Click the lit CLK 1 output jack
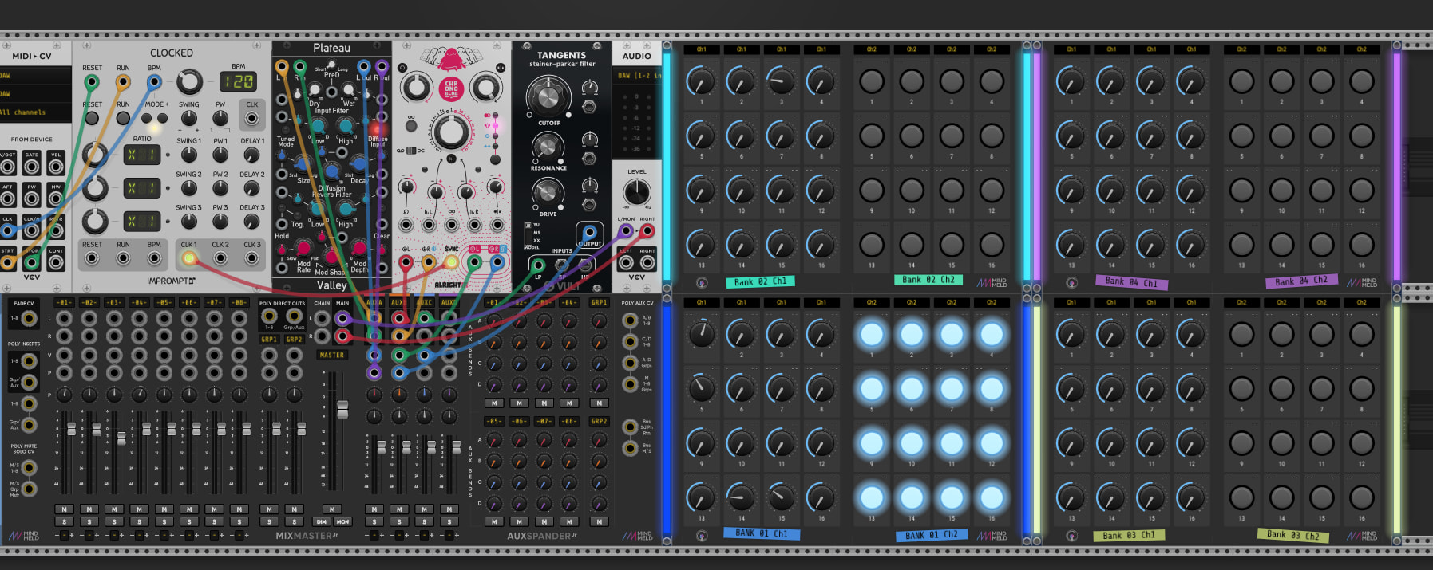Image resolution: width=1433 pixels, height=570 pixels. coord(189,258)
